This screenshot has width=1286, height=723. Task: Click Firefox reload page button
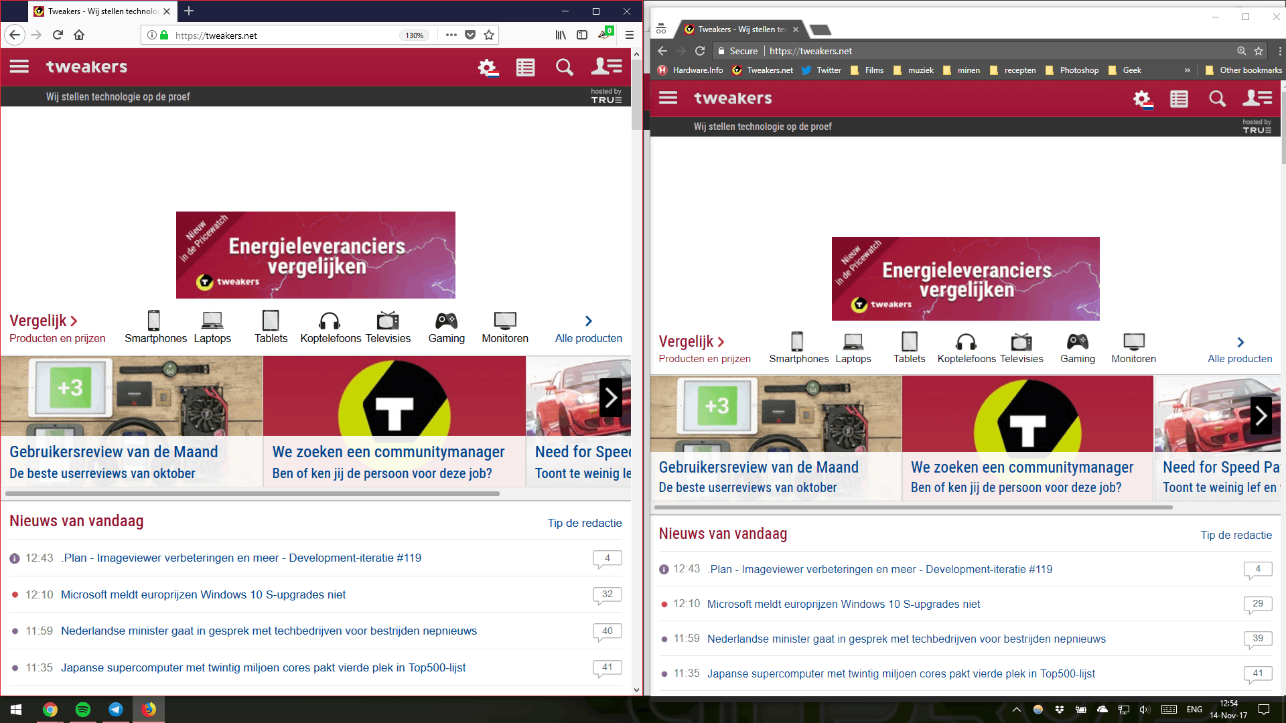pyautogui.click(x=58, y=35)
